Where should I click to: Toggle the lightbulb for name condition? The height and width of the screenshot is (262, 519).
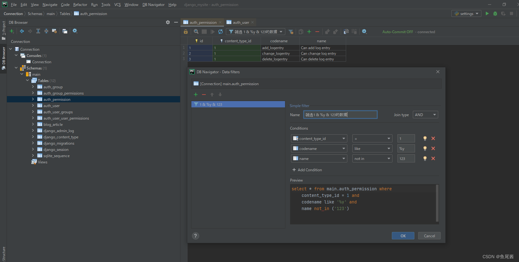425,158
